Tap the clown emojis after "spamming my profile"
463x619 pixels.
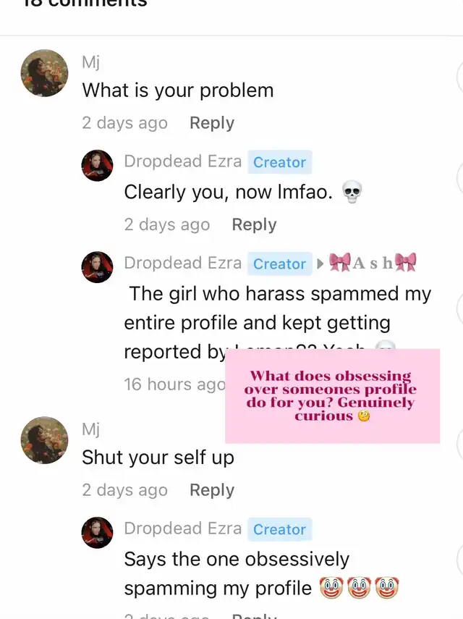click(x=359, y=588)
